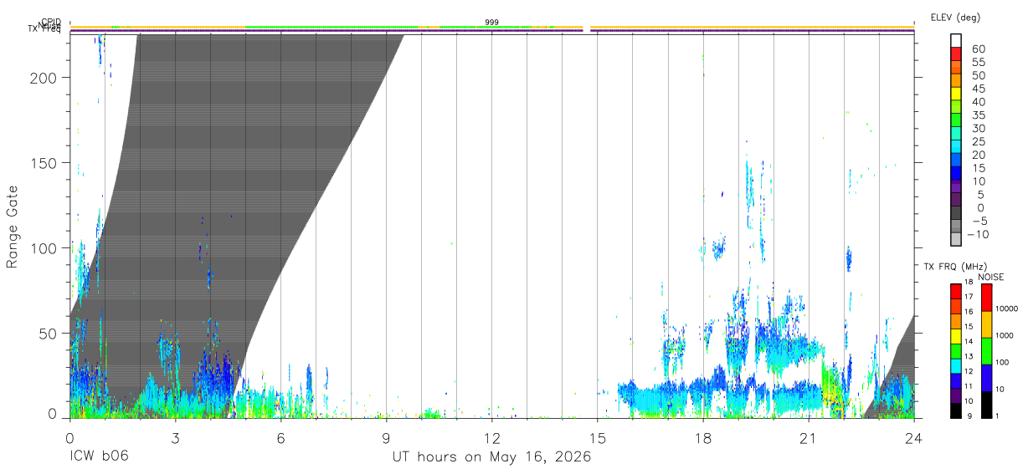Click the '1' label at the NOISE scale bottom
This screenshot has height=474, width=1028.
tap(998, 415)
